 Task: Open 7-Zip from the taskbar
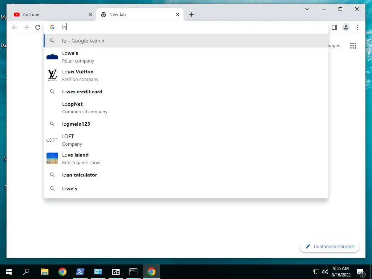[116, 272]
